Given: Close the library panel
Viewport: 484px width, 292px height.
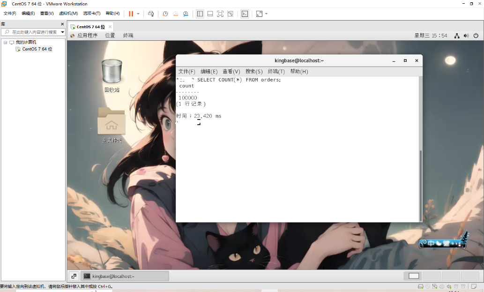Looking at the screenshot, I should pyautogui.click(x=62, y=24).
